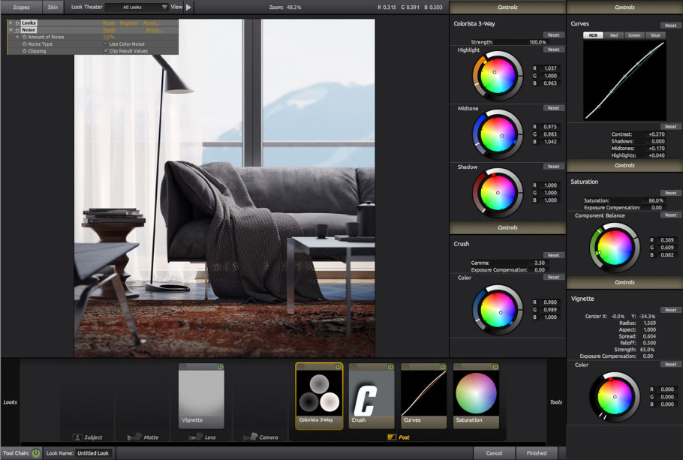Image resolution: width=683 pixels, height=460 pixels.
Task: Click the Look Theater play arrow
Action: coord(188,7)
